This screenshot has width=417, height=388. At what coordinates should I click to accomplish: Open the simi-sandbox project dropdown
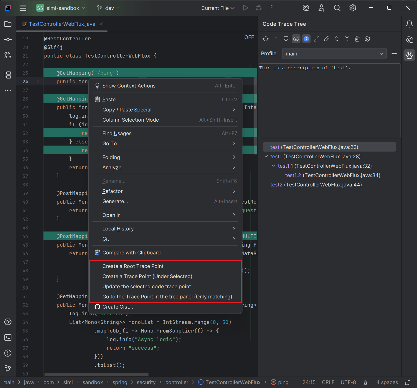point(61,8)
